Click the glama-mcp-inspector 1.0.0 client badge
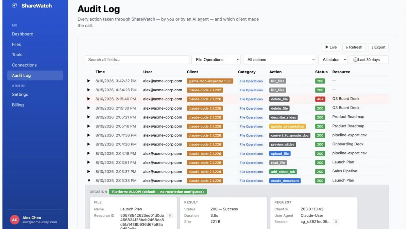The height and width of the screenshot is (229, 408). (x=210, y=81)
